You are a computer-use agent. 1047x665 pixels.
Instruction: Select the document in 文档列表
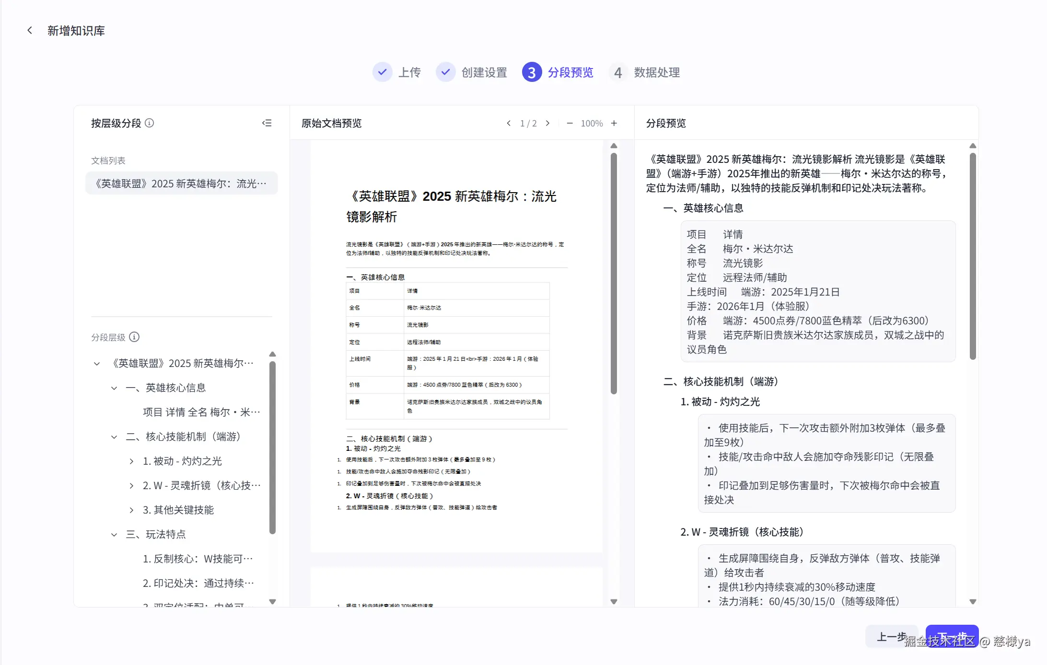click(x=181, y=183)
